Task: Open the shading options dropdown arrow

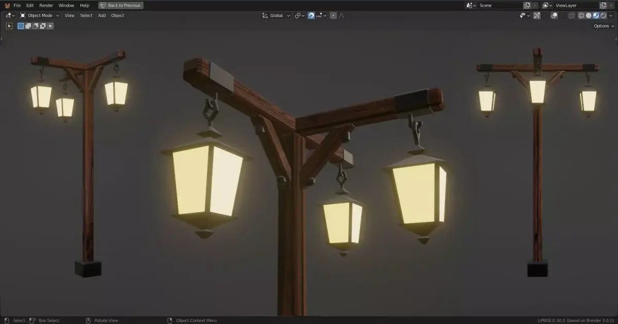Action: click(x=610, y=15)
